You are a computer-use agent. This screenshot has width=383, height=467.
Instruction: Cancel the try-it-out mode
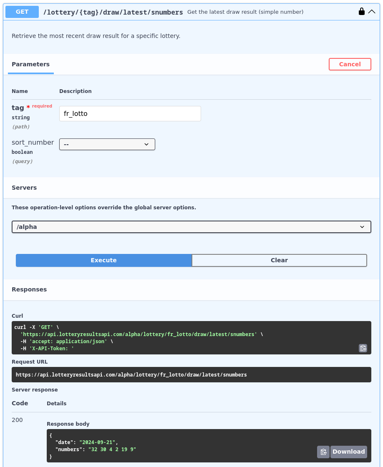click(350, 64)
